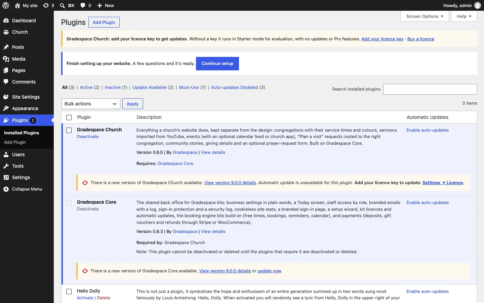Filter by Inactive plugins
Image resolution: width=484 pixels, height=303 pixels.
[113, 88]
